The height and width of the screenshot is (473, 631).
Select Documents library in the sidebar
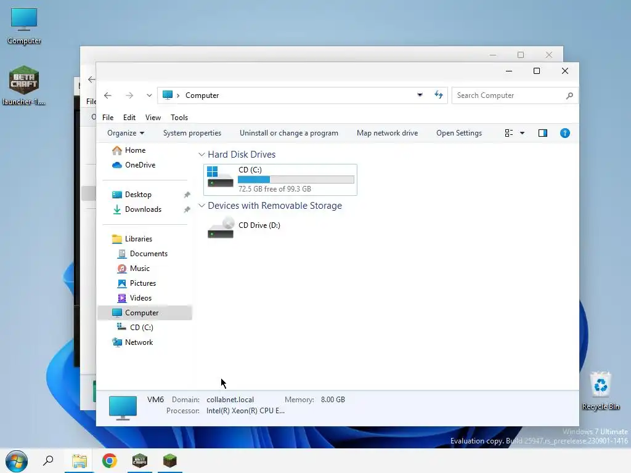[149, 254]
